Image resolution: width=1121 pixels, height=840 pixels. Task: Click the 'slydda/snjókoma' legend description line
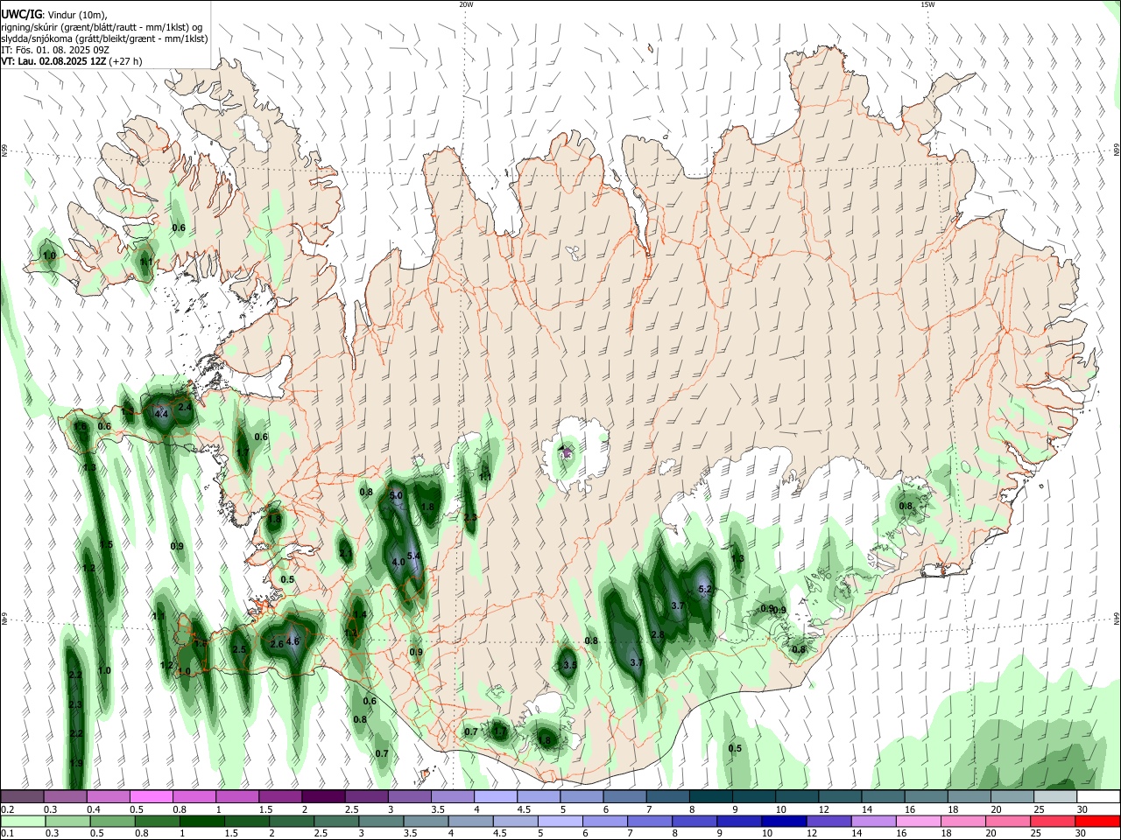coord(104,38)
